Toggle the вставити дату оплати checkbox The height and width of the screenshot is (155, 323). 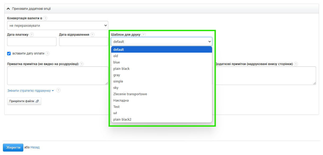[9, 53]
